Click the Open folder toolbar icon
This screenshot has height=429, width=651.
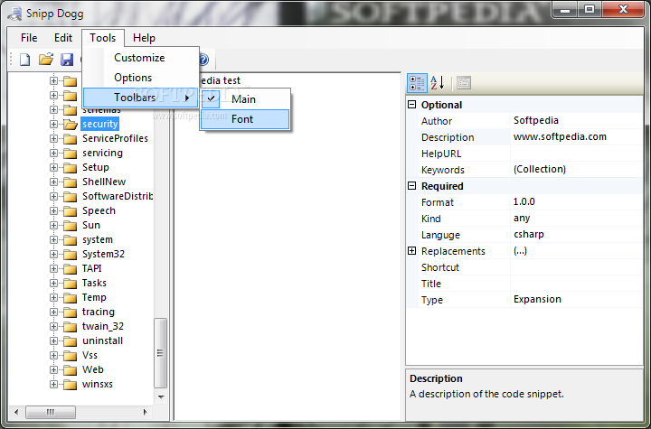pos(46,60)
